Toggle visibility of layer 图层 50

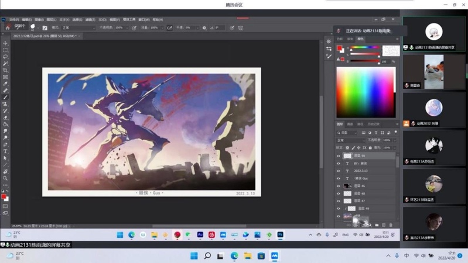tap(338, 156)
